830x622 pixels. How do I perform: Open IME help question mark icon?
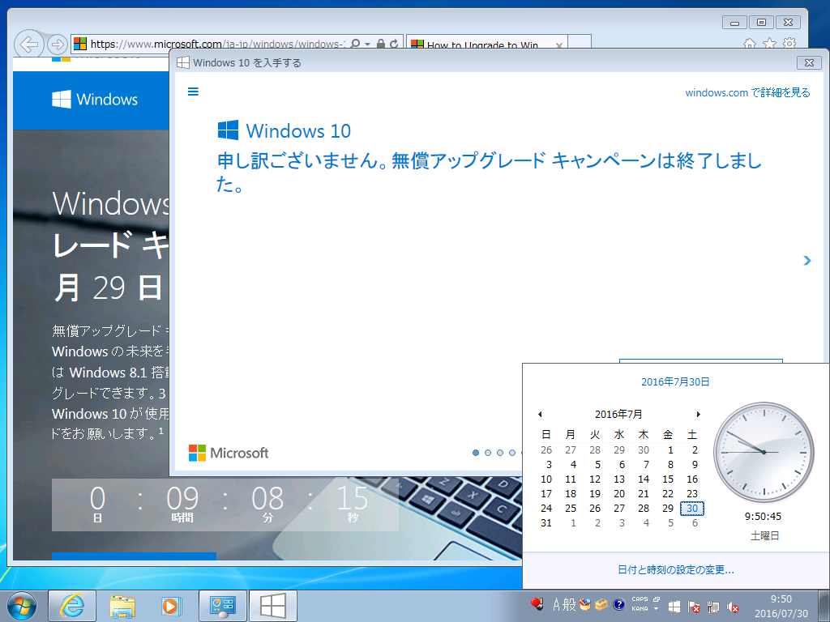tap(618, 604)
